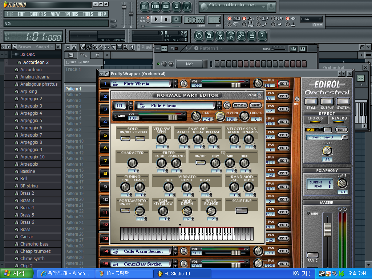Click the PANIC button in Master section
This screenshot has width=372, height=279.
[312, 255]
